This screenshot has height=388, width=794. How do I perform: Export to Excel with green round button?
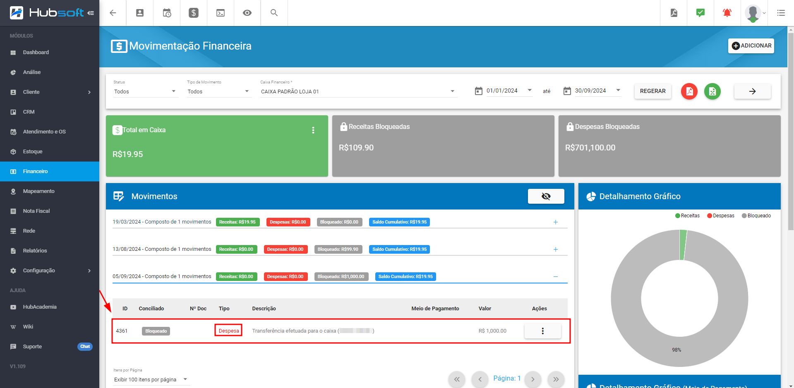(712, 91)
